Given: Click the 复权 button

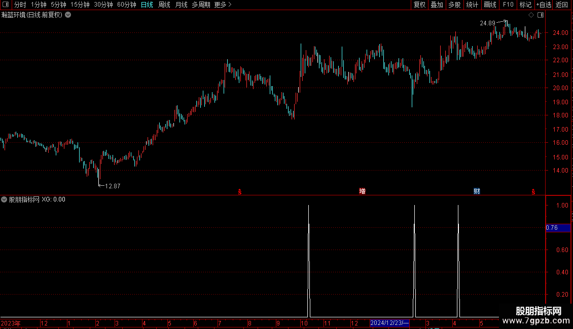Looking at the screenshot, I should click(x=419, y=5).
